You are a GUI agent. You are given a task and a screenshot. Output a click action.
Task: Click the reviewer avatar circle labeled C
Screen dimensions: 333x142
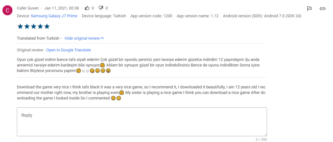point(7,11)
